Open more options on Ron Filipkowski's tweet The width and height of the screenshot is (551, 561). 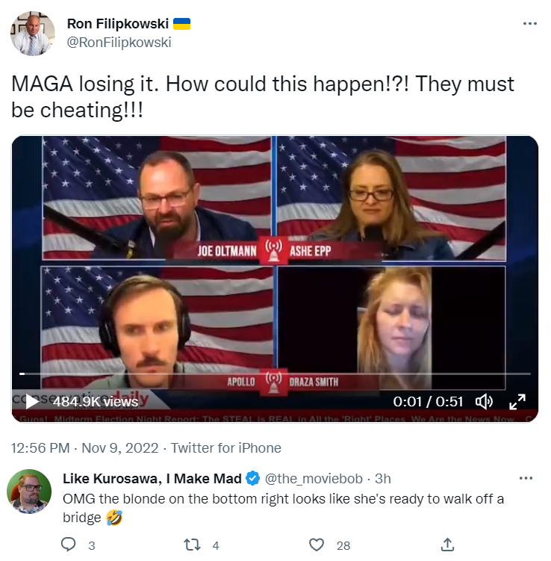point(529,24)
